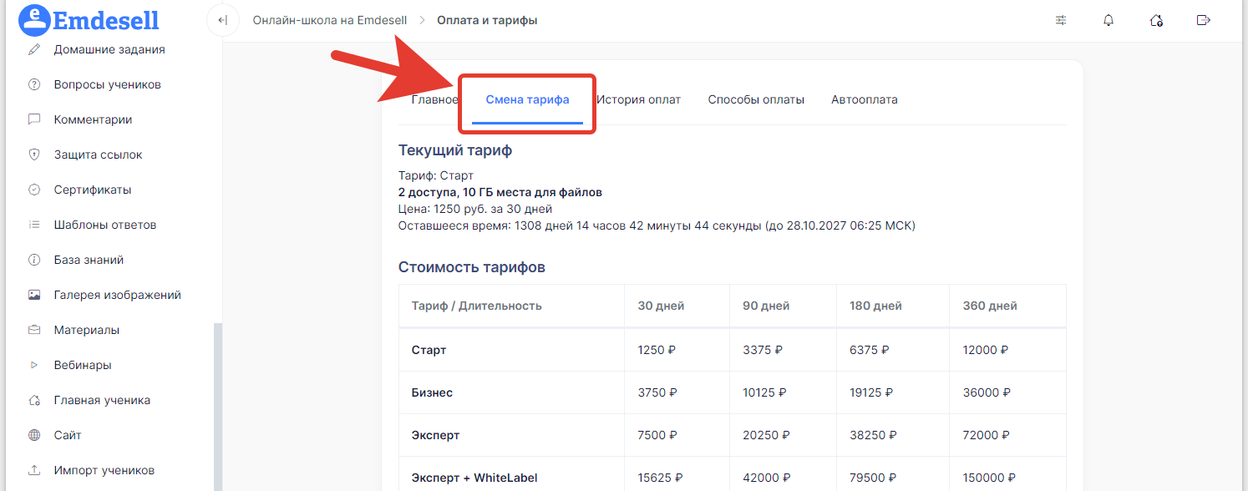
Task: Switch to the Главное tab
Action: click(434, 100)
